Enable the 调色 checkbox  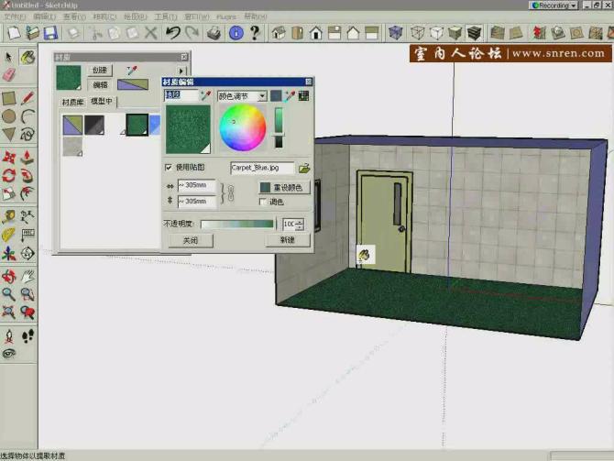point(263,202)
